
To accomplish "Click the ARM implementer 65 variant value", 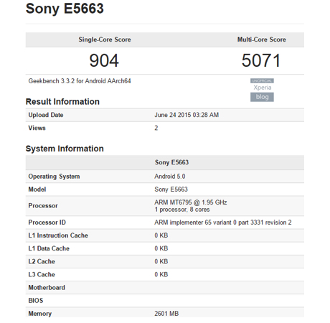I will 223,223.
